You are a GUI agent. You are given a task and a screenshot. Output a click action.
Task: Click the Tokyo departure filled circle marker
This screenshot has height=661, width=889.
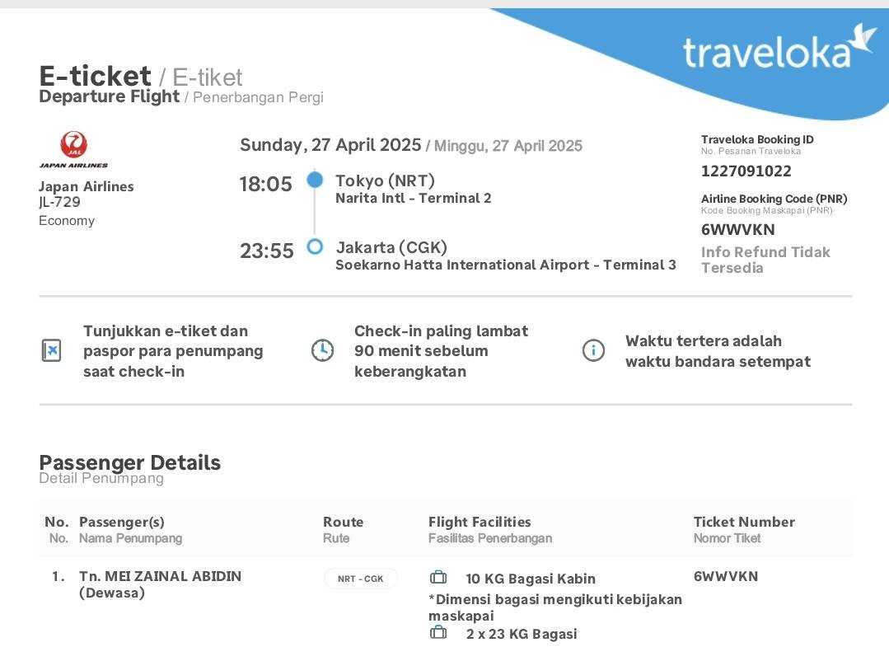(315, 179)
